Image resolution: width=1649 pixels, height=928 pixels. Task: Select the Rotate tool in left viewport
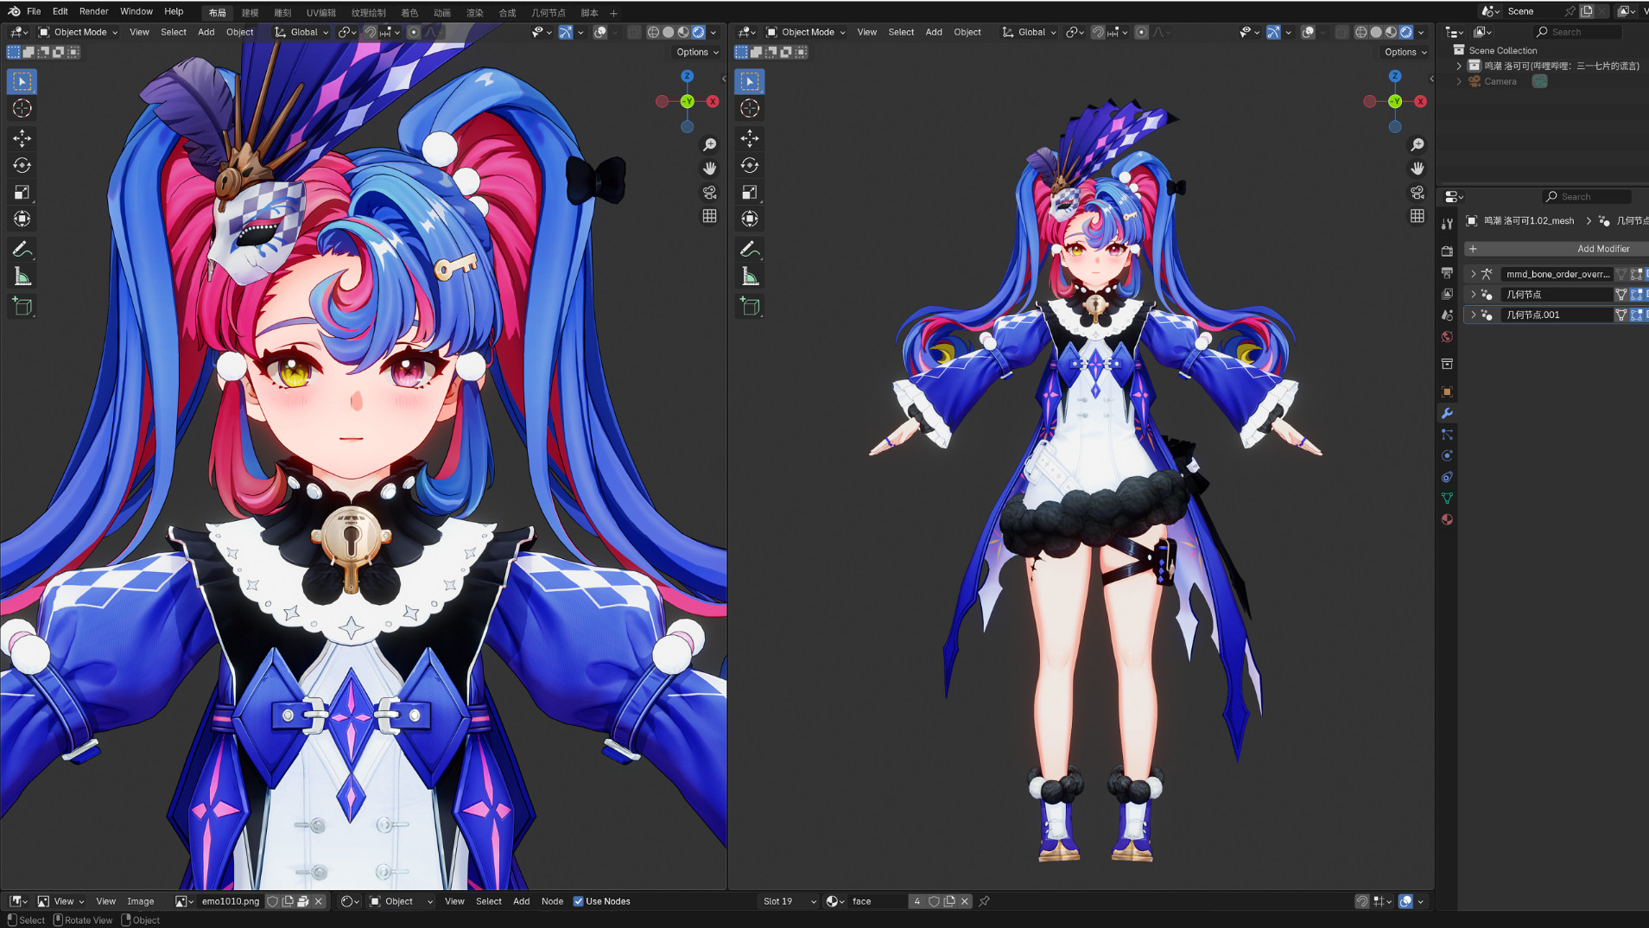[x=22, y=165]
